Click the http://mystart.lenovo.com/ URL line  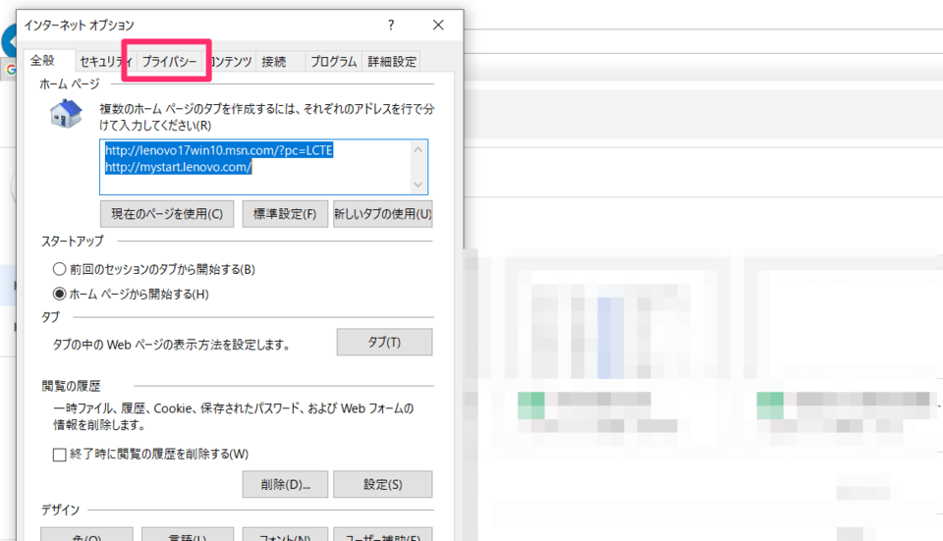pyautogui.click(x=179, y=167)
